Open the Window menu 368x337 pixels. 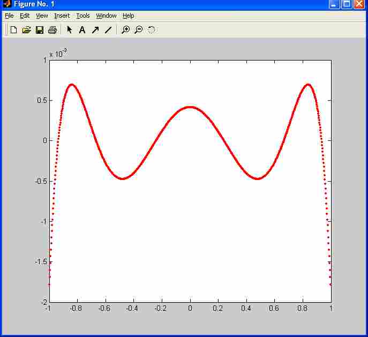106,16
